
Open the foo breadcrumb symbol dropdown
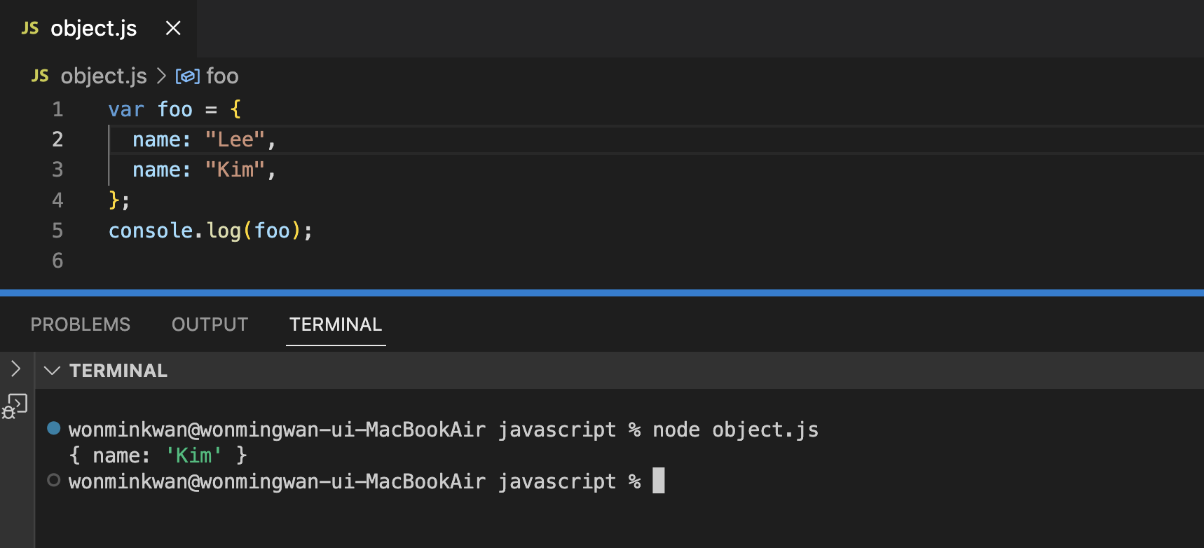(222, 76)
